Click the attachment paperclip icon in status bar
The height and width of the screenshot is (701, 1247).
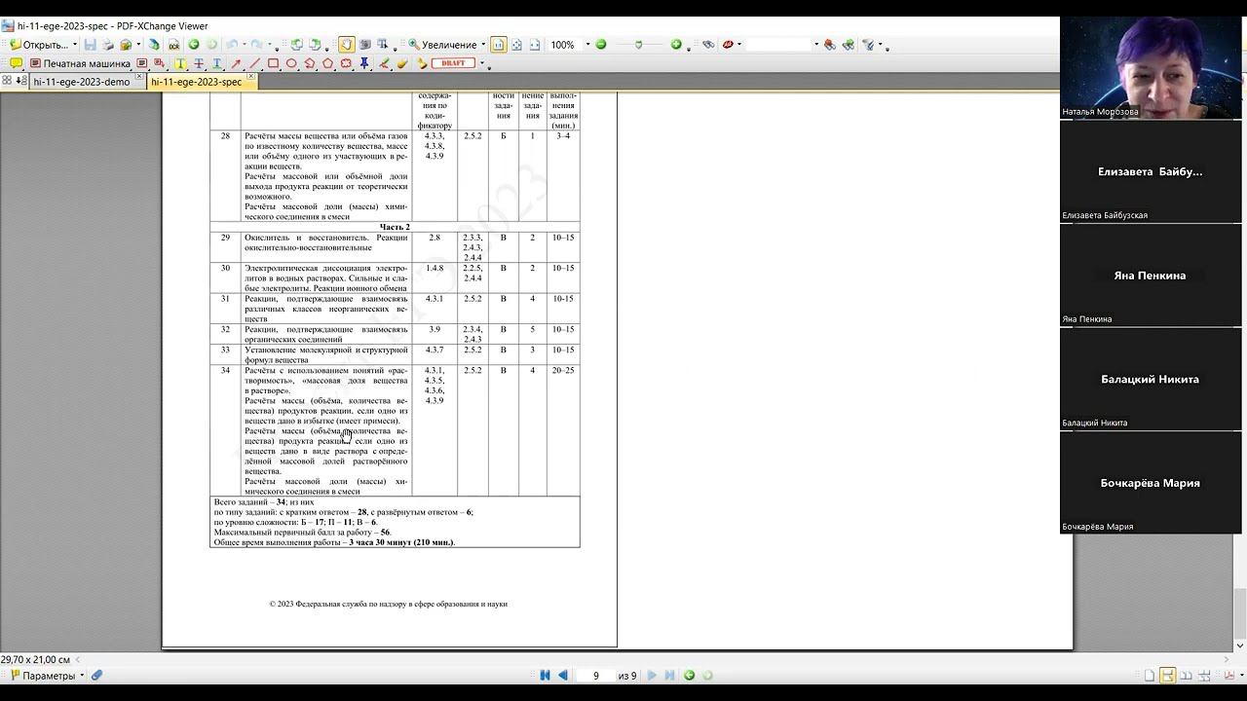coord(97,675)
